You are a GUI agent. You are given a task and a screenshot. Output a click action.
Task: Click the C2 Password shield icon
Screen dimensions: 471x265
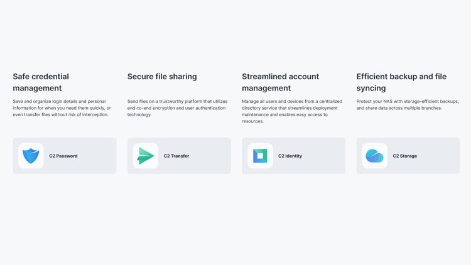pyautogui.click(x=31, y=156)
